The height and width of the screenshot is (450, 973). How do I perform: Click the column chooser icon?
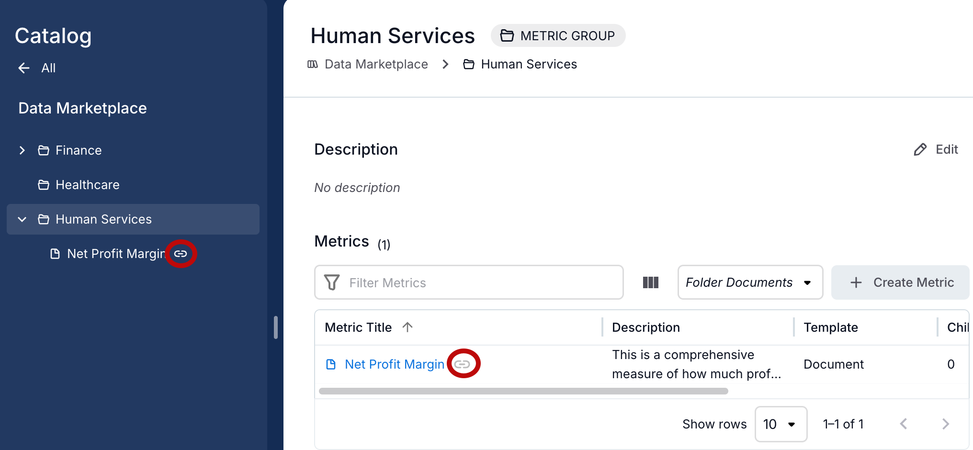pos(650,282)
